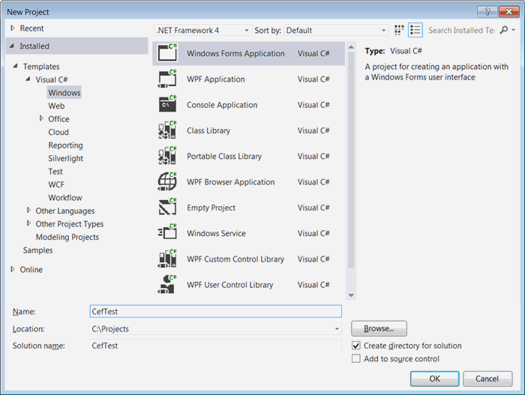525x395 pixels.
Task: Expand the Office tree node
Action: (41, 118)
